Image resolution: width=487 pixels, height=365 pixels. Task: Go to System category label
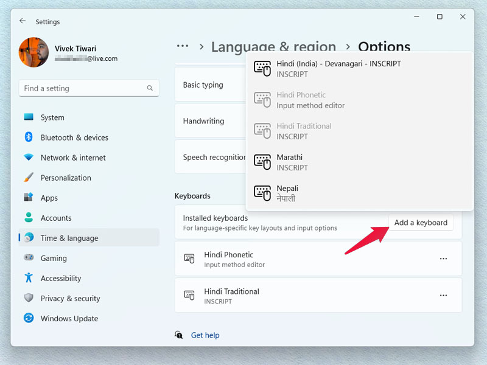coord(52,117)
